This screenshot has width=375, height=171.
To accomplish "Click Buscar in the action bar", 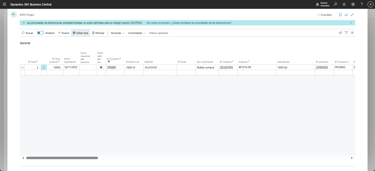I will click(x=27, y=33).
